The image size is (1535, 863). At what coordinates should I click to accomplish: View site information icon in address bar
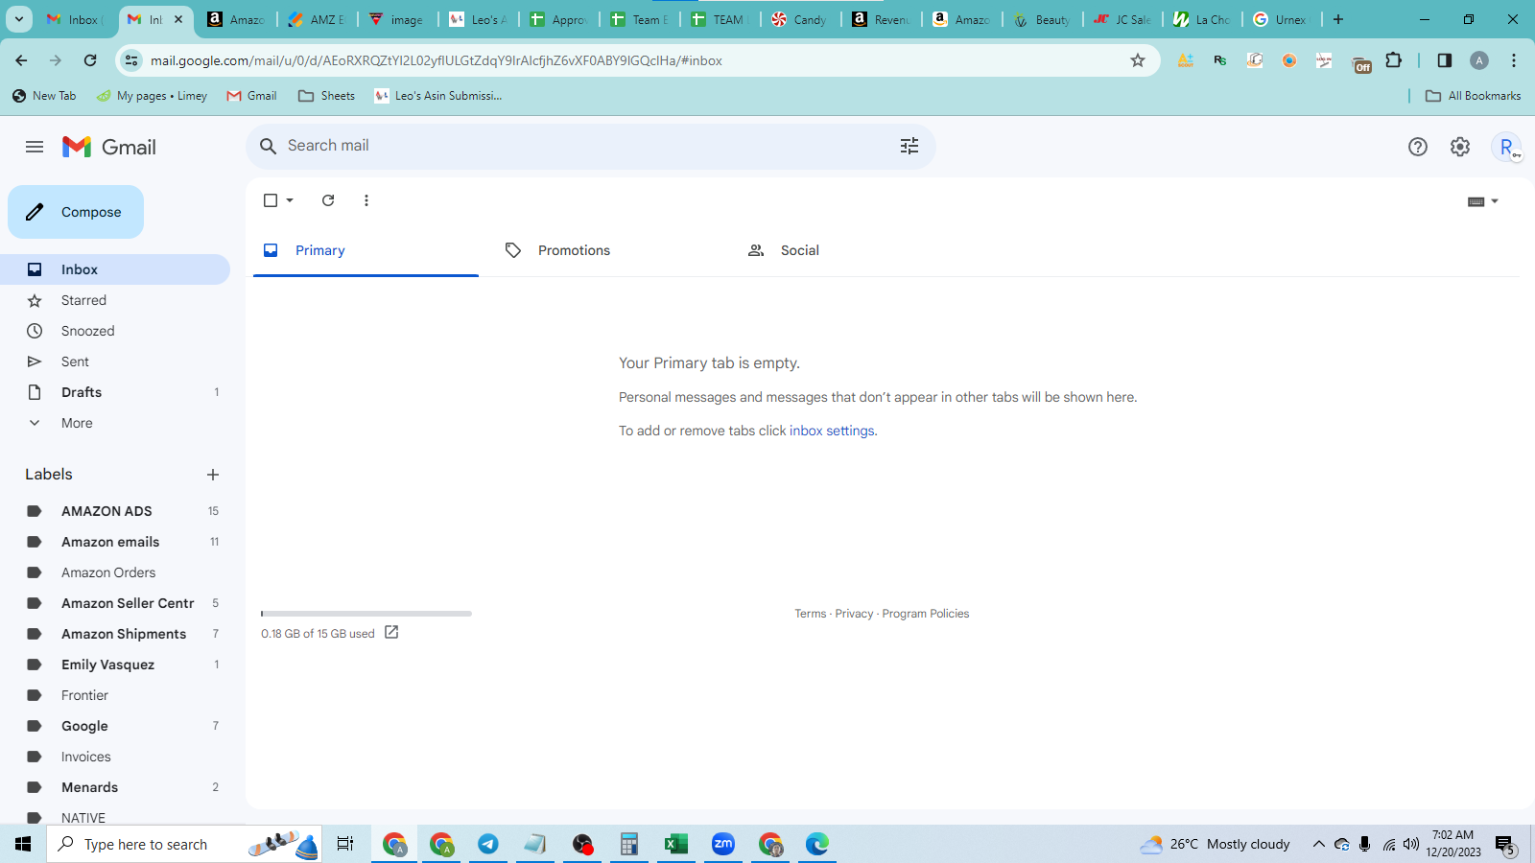click(131, 60)
